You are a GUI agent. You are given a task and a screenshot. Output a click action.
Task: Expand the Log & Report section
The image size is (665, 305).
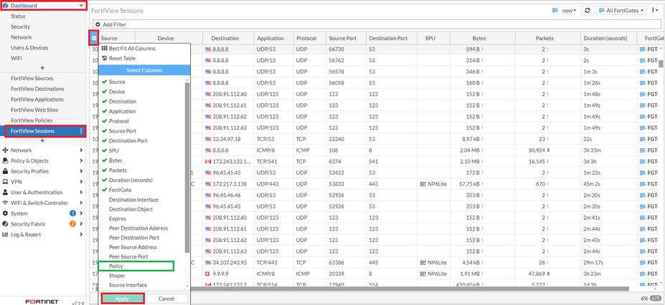81,235
